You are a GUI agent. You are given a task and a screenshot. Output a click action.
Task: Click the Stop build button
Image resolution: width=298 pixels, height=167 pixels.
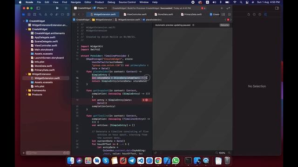(66, 8)
